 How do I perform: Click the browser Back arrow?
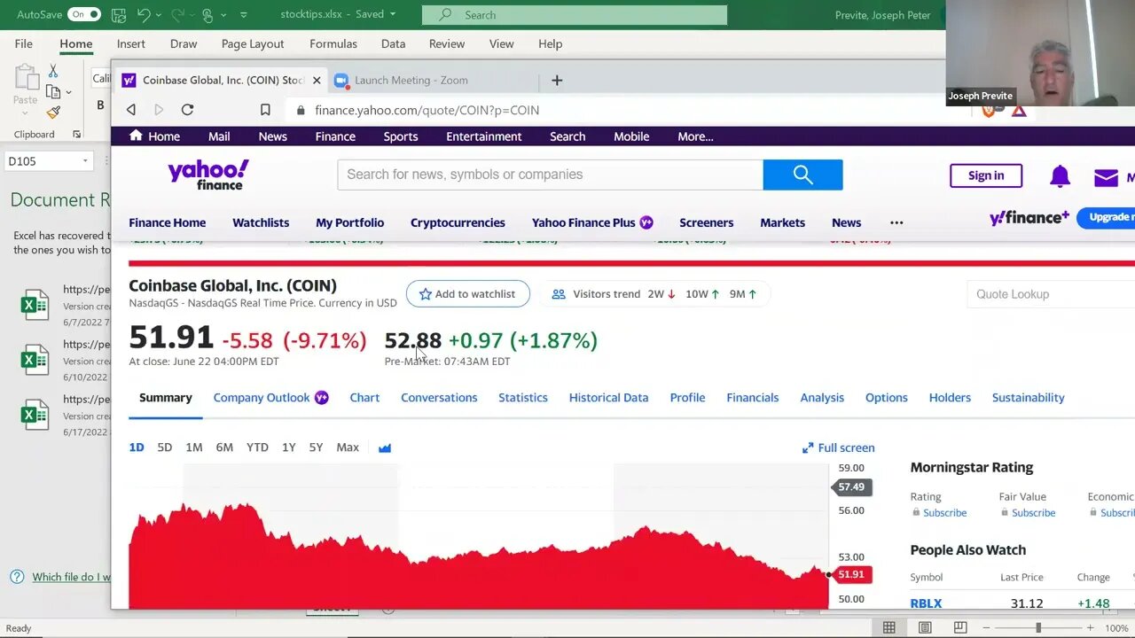click(x=131, y=110)
